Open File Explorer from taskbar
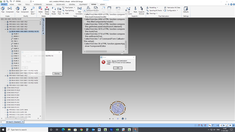The height and width of the screenshot is (132, 235). (x=69, y=129)
